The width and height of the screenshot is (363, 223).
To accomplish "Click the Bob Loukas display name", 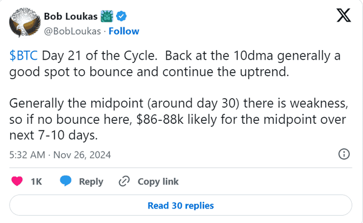I will 71,16.
